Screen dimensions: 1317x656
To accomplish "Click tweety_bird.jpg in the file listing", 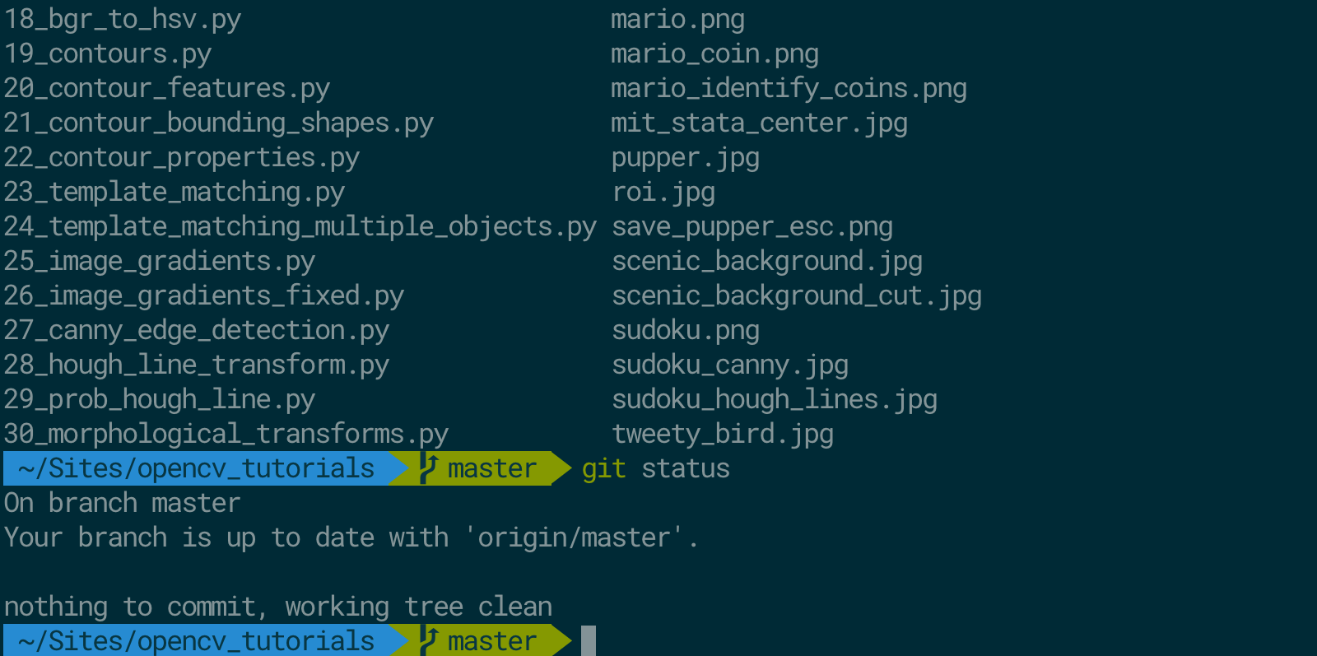I will click(x=723, y=434).
